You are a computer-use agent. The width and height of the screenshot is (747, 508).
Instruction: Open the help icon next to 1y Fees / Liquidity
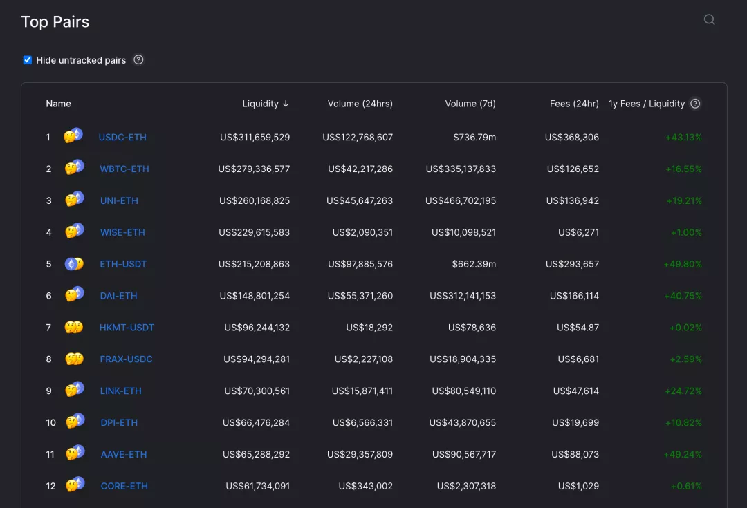click(x=695, y=104)
